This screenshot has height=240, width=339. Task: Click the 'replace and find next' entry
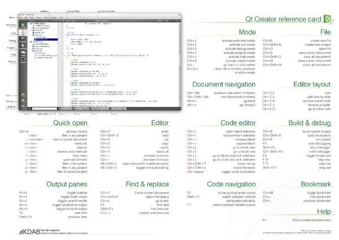(x=154, y=213)
